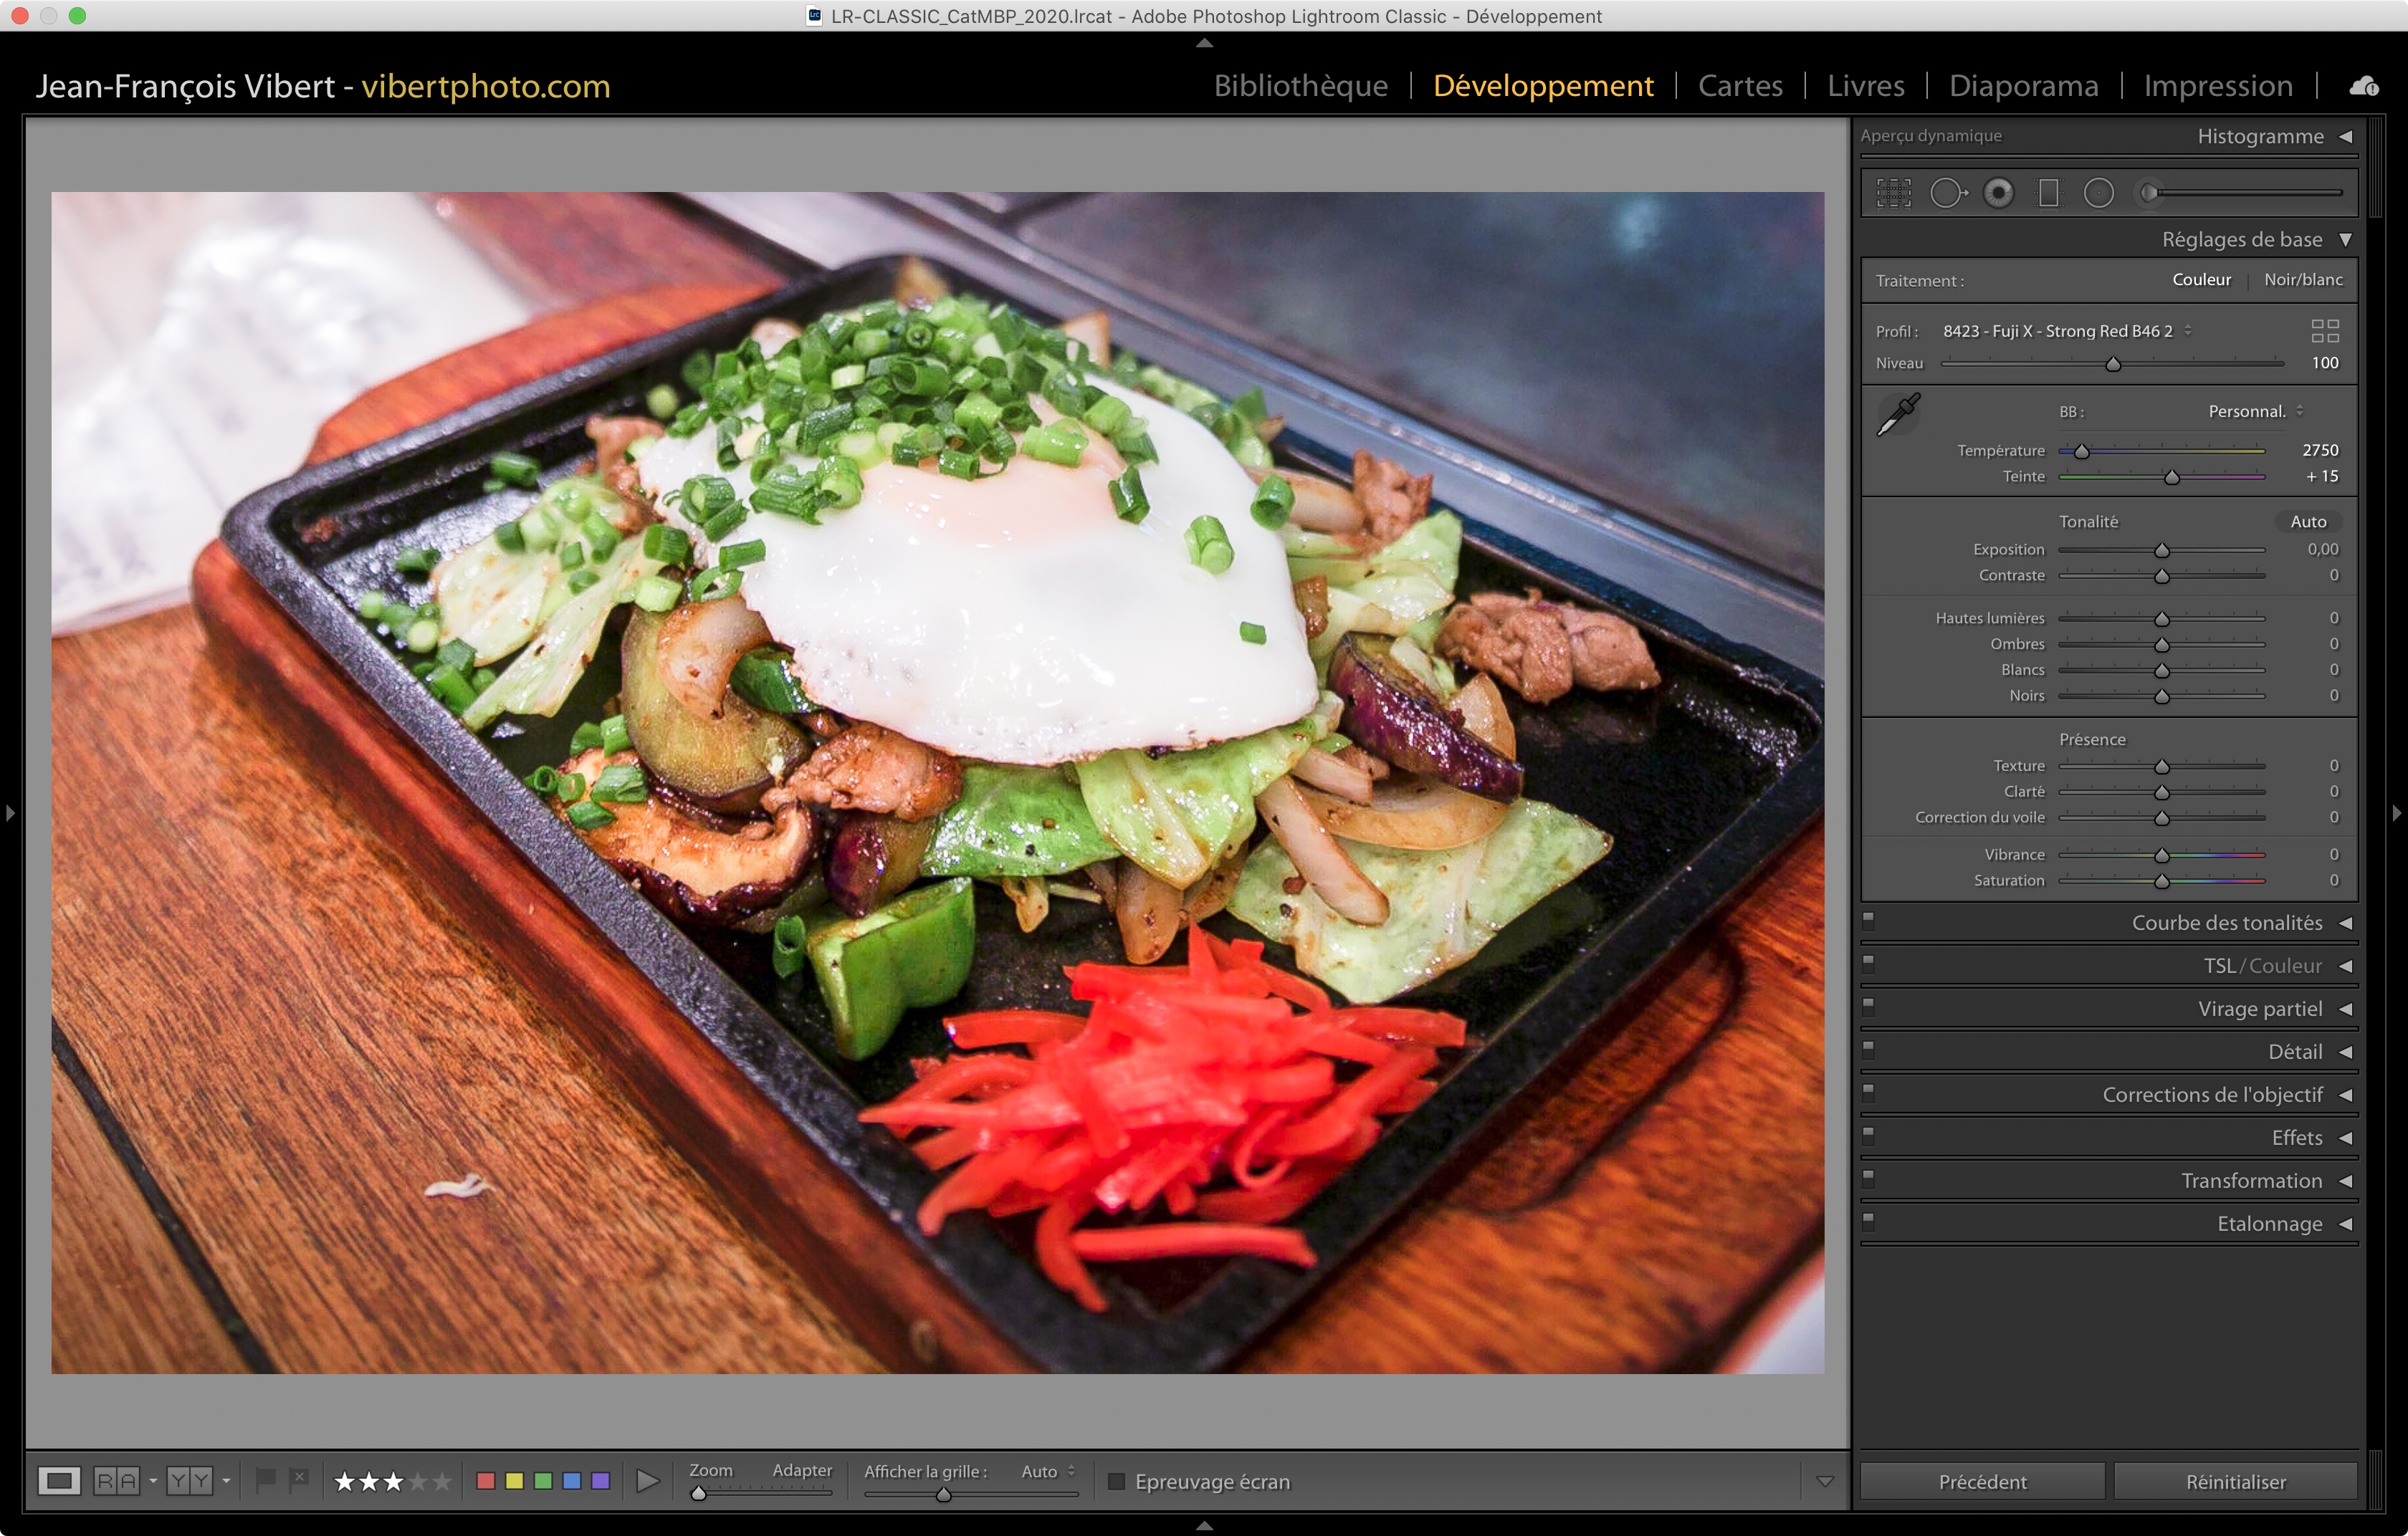This screenshot has height=1536, width=2408.
Task: Click the red color label swatch
Action: [486, 1481]
